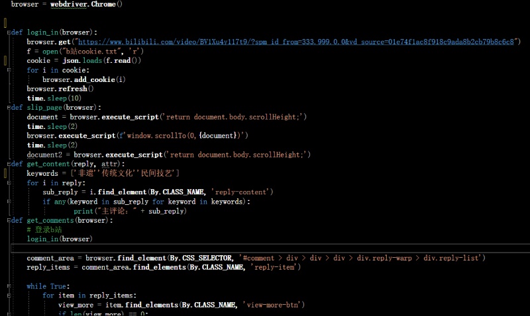Image resolution: width=530 pixels, height=316 pixels.
Task: Collapse the login_in function fold marker
Action: tap(7, 32)
